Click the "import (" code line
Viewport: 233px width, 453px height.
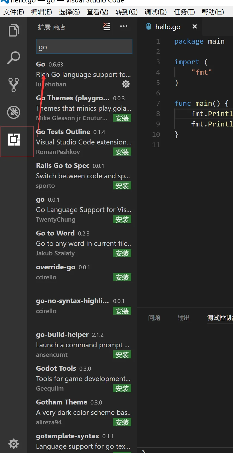[x=191, y=62]
